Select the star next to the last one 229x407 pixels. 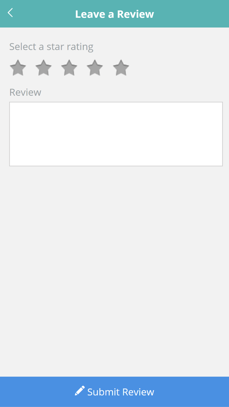95,68
